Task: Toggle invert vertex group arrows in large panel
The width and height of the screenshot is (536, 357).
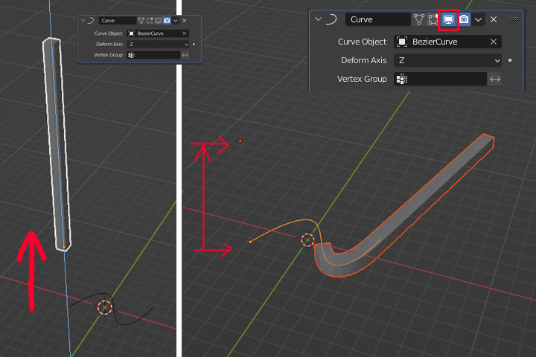Action: pyautogui.click(x=494, y=79)
